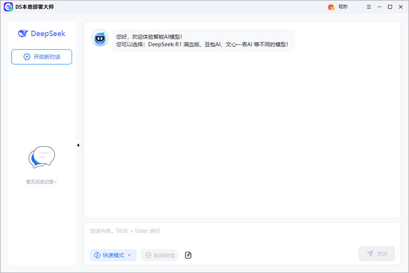Click the message listing DeepSeek-R1 满血版 models
Screen dimensions: 409x273
pos(202,44)
